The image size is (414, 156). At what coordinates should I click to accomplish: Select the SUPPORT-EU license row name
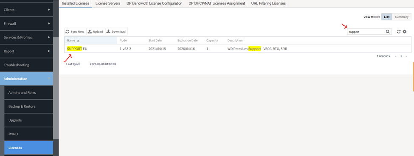(x=77, y=49)
